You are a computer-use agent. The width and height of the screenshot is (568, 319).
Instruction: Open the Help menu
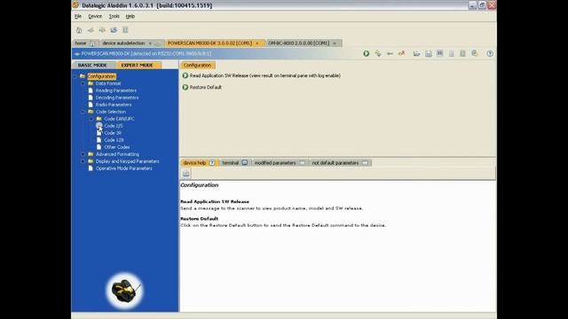click(130, 16)
